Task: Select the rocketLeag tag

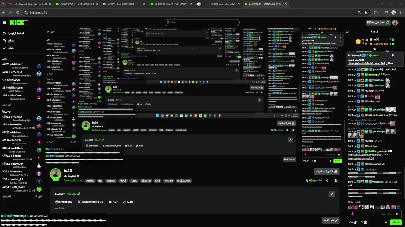Action: [184, 181]
